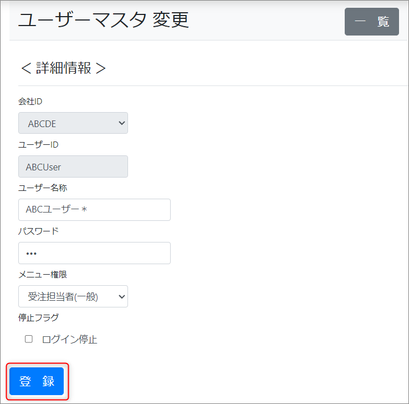Click the masked dots in the password box

click(31, 254)
